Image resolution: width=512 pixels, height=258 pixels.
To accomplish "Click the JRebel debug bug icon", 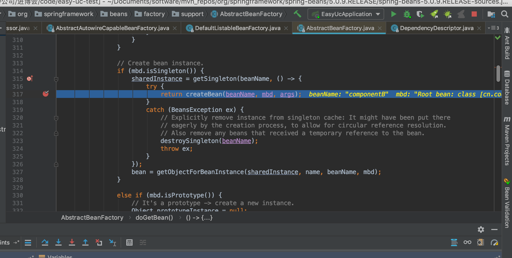I will pos(447,14).
